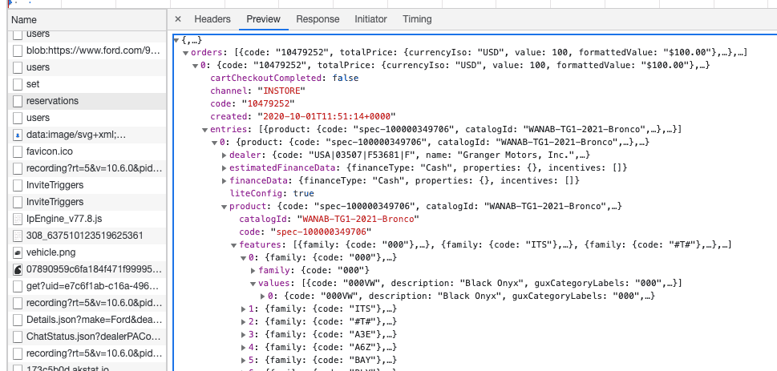This screenshot has width=777, height=371.
Task: Select the get?uid=e7c6f1ab request
Action: point(87,286)
